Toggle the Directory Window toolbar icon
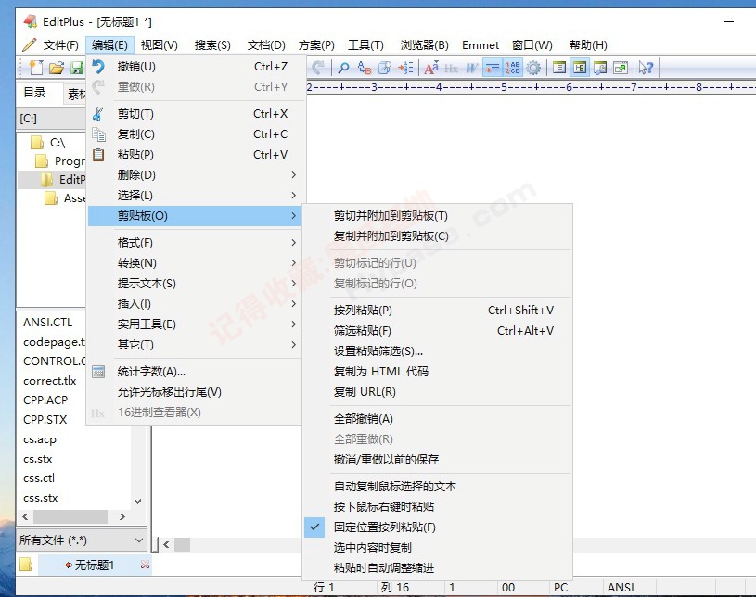The width and height of the screenshot is (756, 597). (580, 68)
